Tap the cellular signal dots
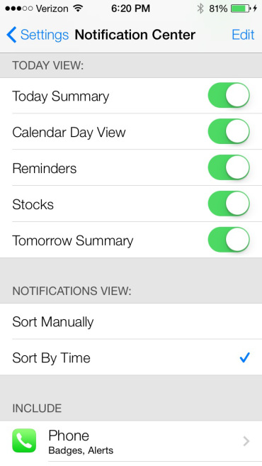262x466 pixels. (x=18, y=9)
